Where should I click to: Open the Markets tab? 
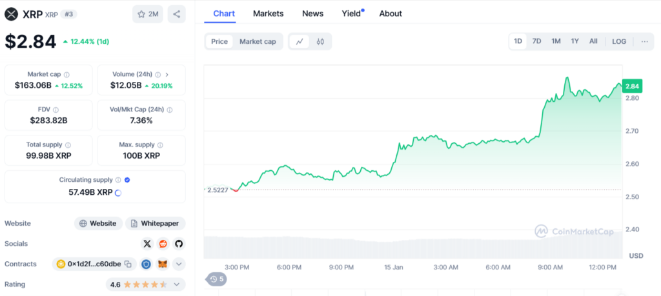coord(268,14)
